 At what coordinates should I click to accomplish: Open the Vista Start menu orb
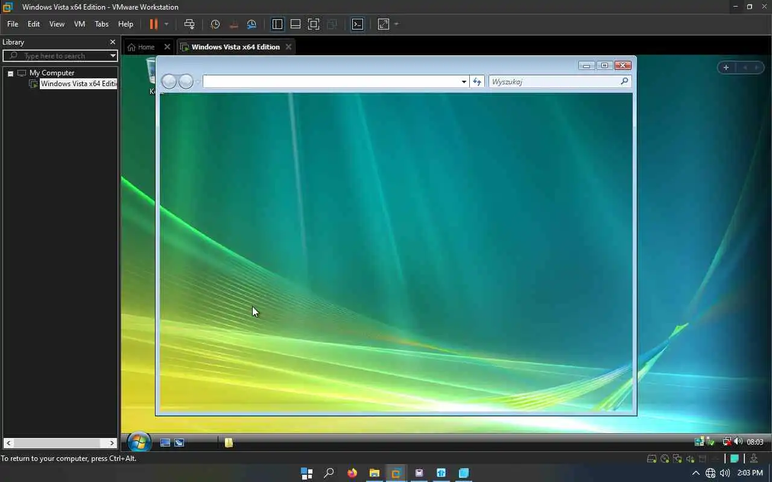click(x=139, y=442)
